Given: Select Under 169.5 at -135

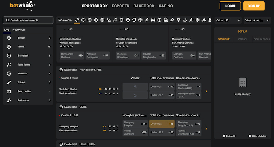Looking at the screenshot, I should point(162,95).
